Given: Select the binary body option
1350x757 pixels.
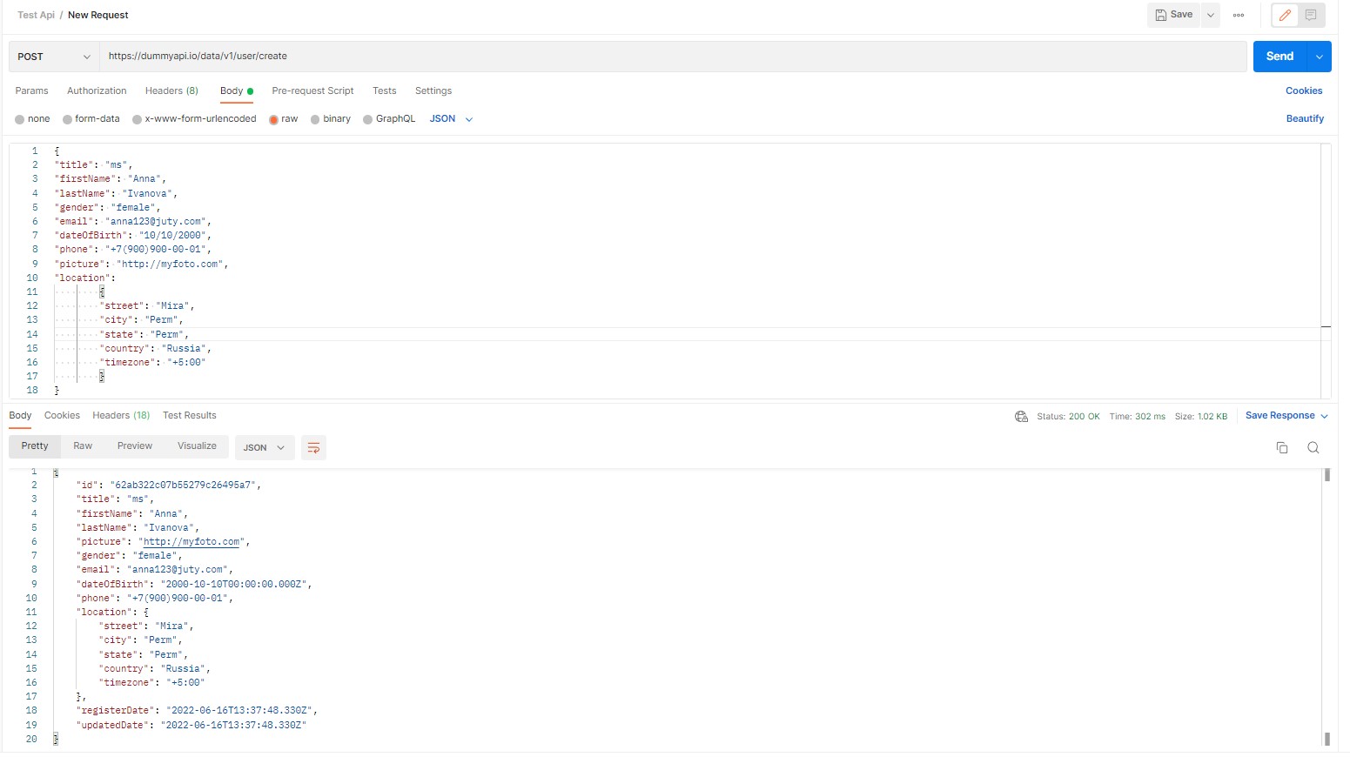Looking at the screenshot, I should click(331, 118).
